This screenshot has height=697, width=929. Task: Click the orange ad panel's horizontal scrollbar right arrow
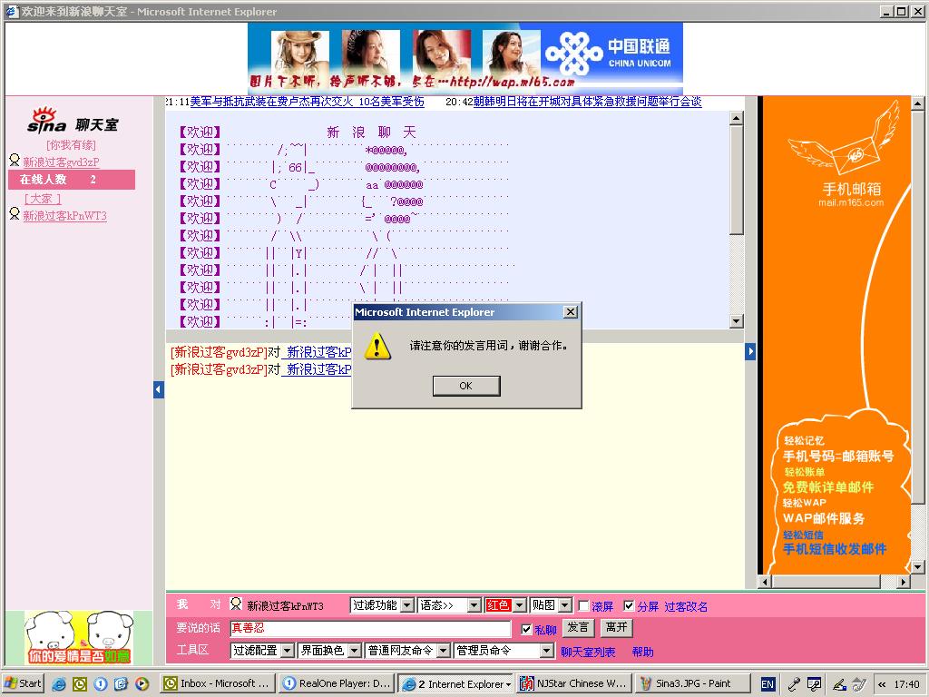point(903,582)
